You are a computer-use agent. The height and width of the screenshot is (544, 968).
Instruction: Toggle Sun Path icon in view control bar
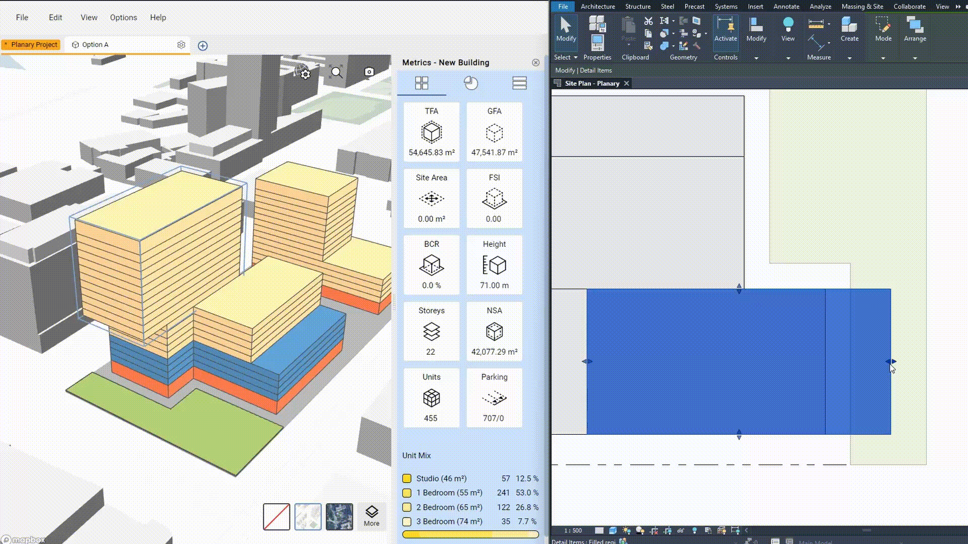[x=627, y=530]
